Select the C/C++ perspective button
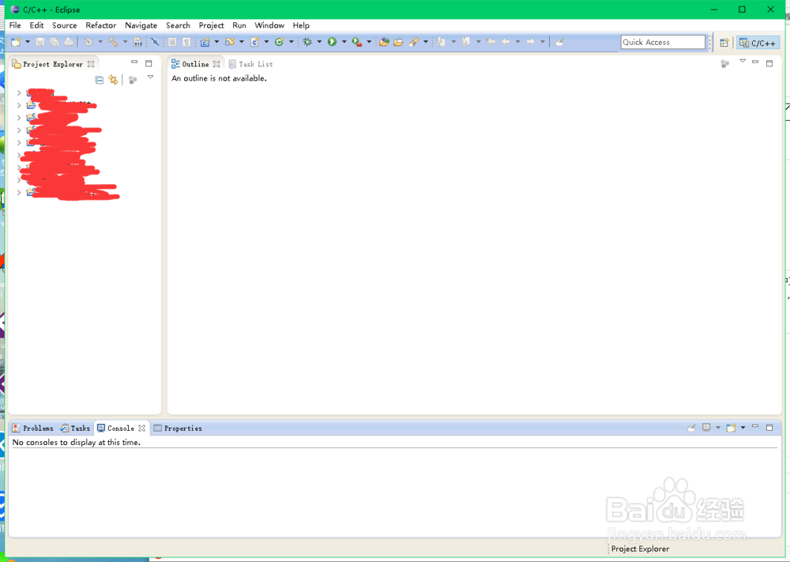790x562 pixels. [x=758, y=43]
